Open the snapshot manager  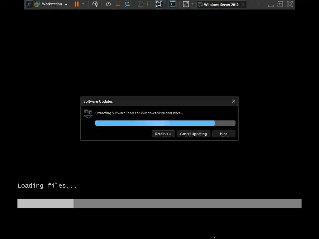(x=127, y=4)
